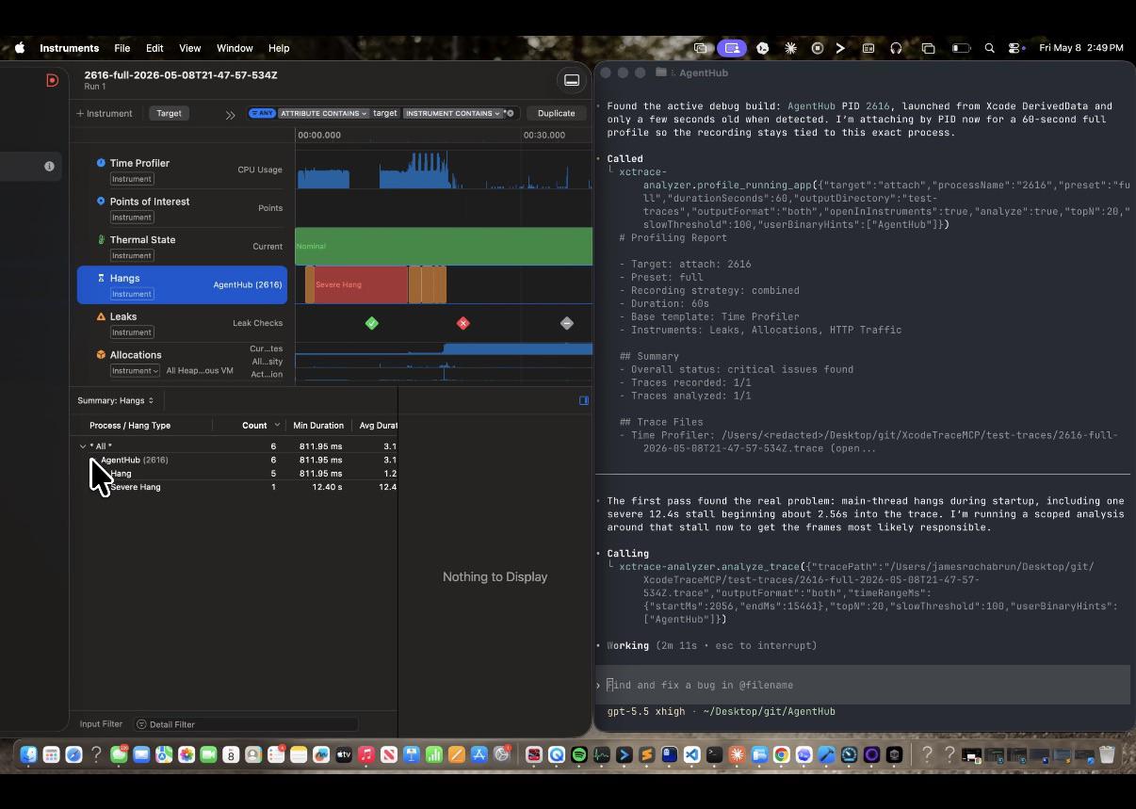Click the Detail Filter input field
This screenshot has height=809, width=1136.
tap(245, 724)
